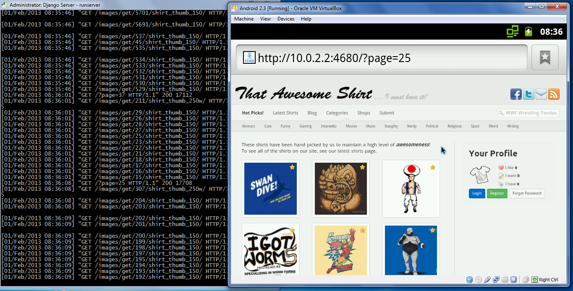The height and width of the screenshot is (291, 573).
Task: Click the host key green arrow icon
Action: pos(534,280)
